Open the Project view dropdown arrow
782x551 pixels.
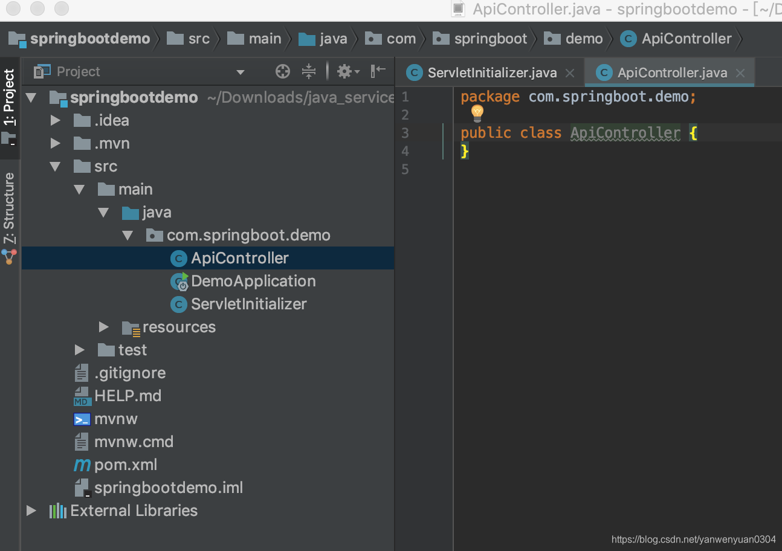[241, 72]
